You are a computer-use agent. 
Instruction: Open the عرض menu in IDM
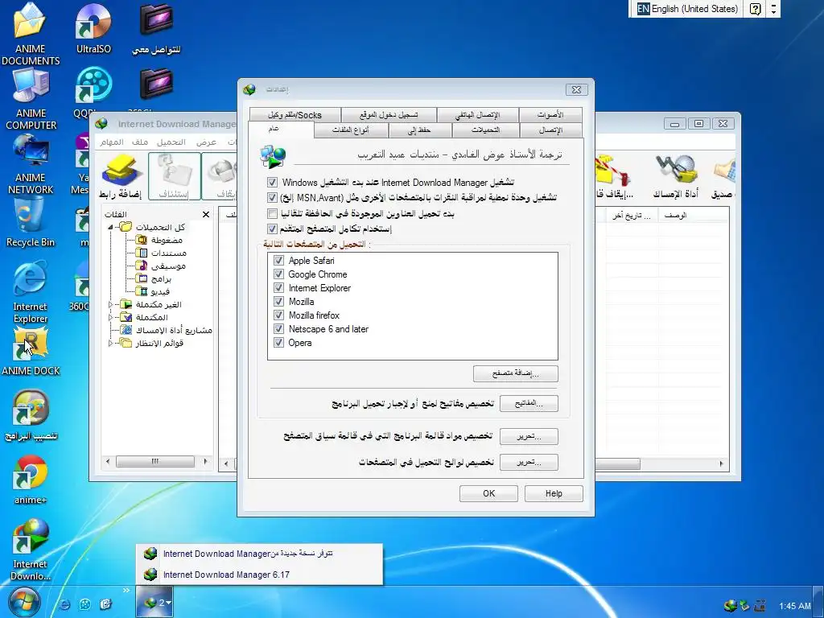tap(207, 142)
